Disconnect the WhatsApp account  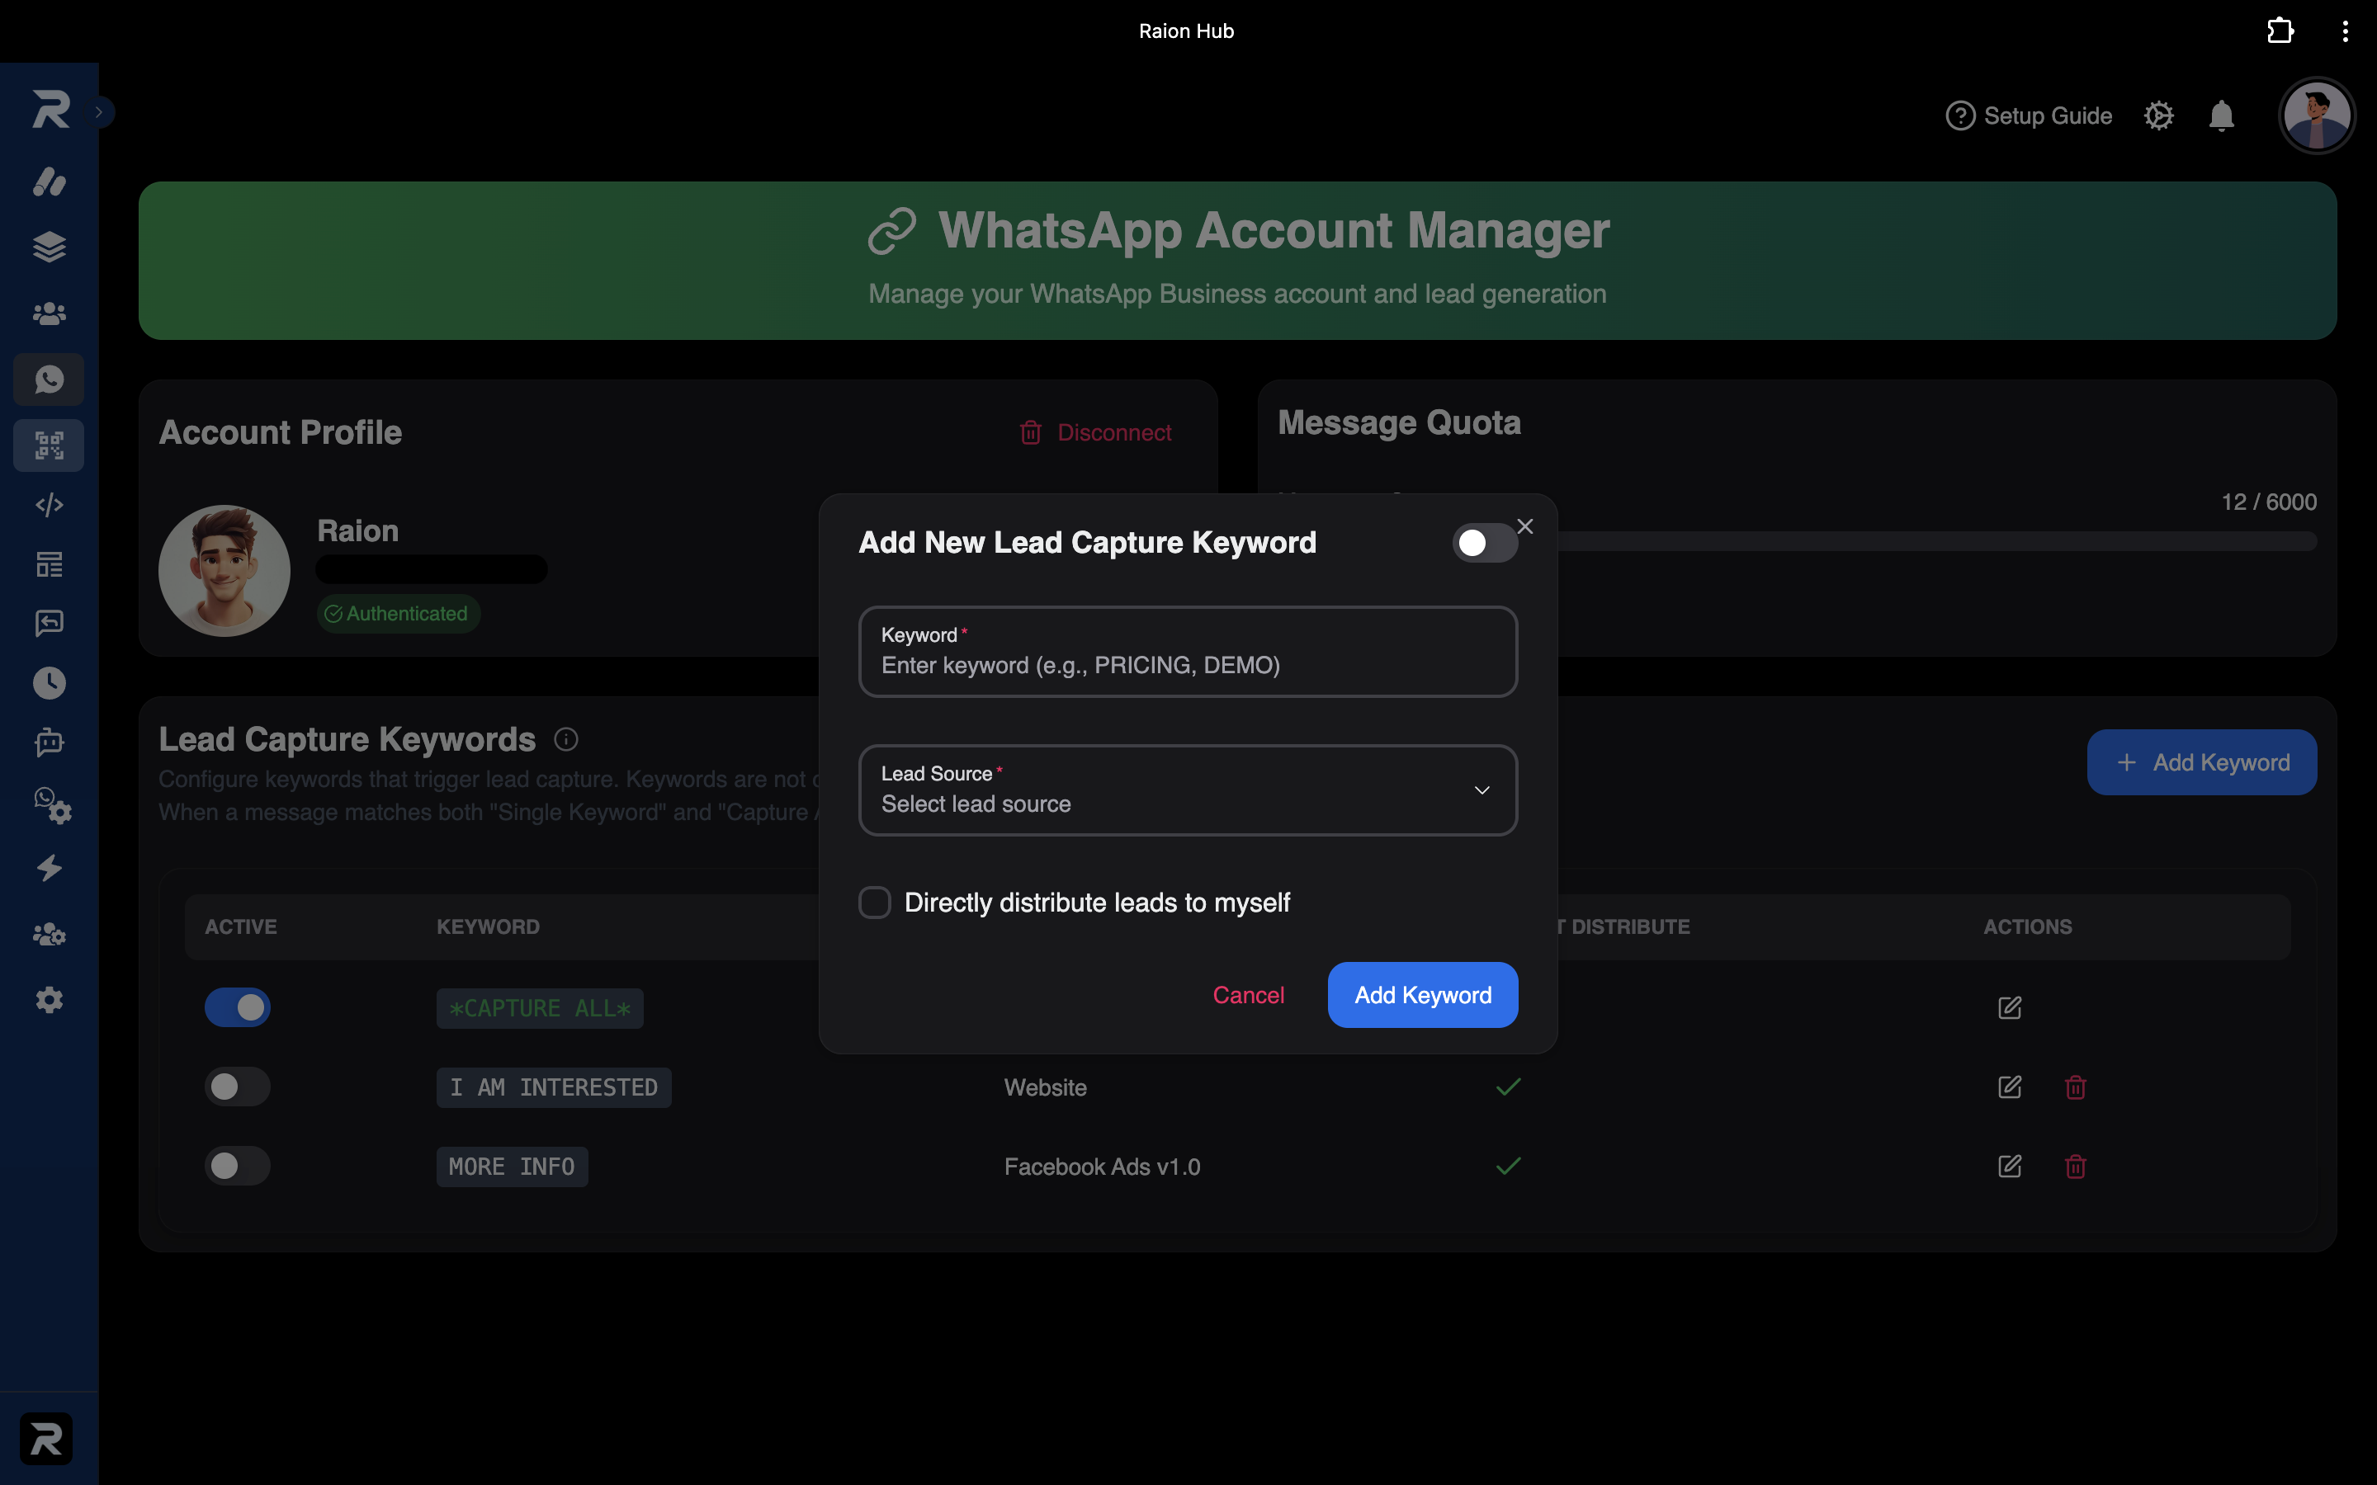(1095, 432)
